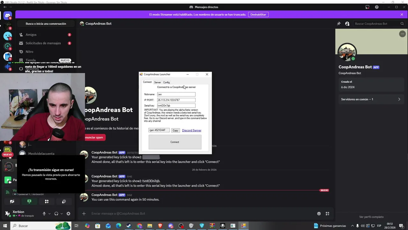Select Connect tab in launcher
This screenshot has height=230, width=408.
coord(147,82)
